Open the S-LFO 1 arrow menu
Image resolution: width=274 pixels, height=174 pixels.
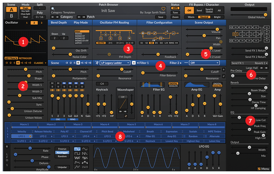[30, 141]
